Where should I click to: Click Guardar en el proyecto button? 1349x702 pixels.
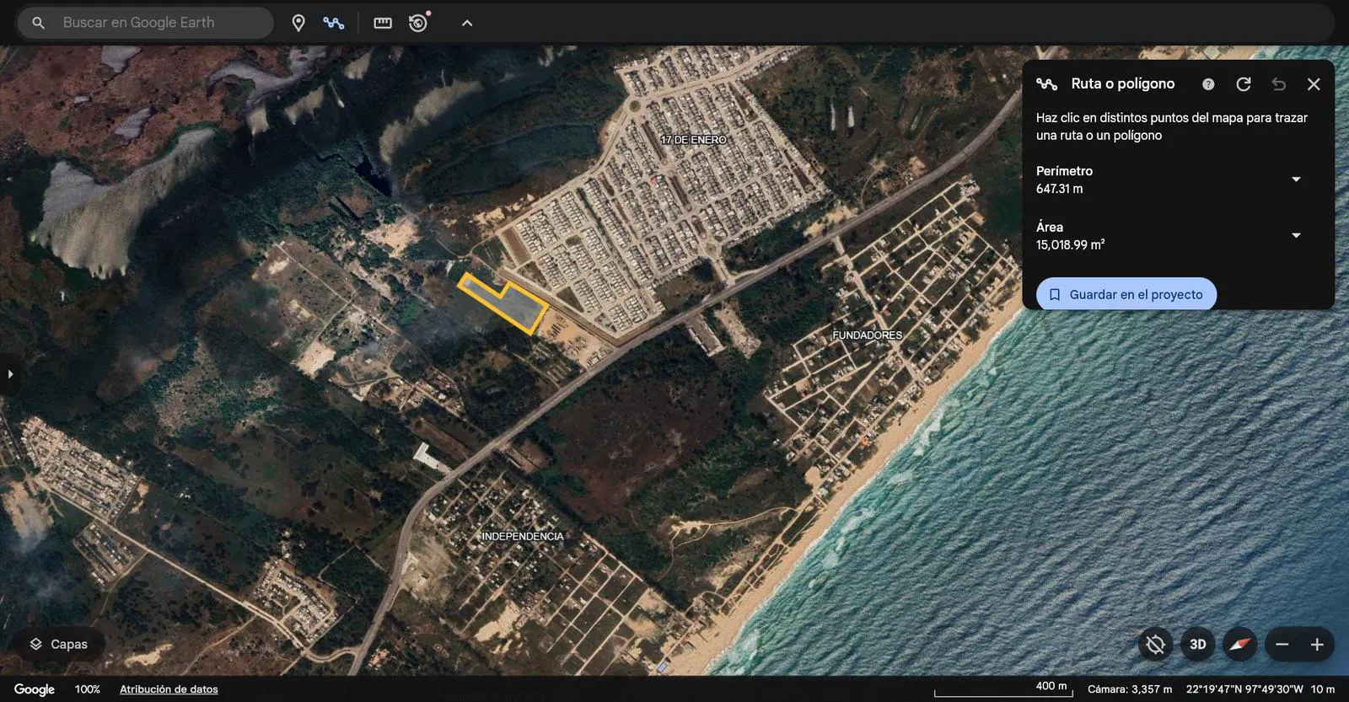point(1126,294)
